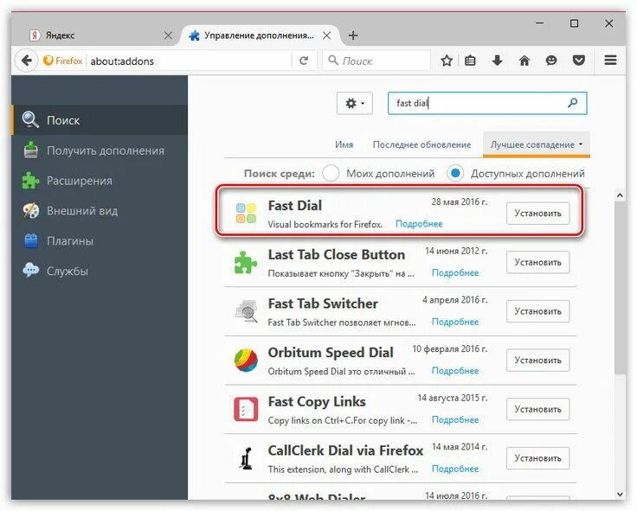Viewport: 637px width, 511px height.
Task: Click the Orbitum Speed Dial title text
Action: click(331, 353)
